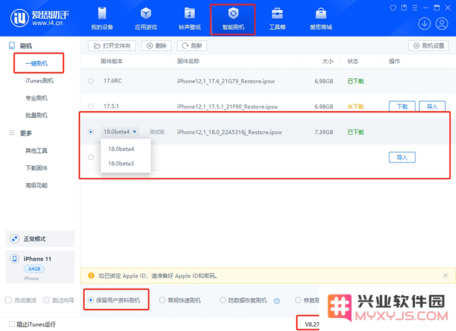Screen dimensions: 456x331
Task: Click 导入 button in the empty firmware row
Action: pos(402,157)
